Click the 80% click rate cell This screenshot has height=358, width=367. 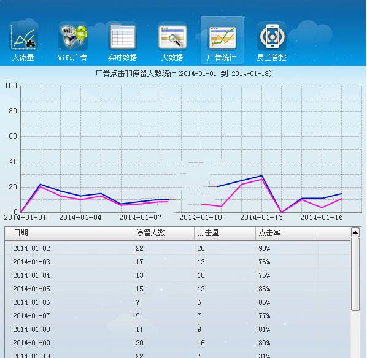[x=265, y=343]
